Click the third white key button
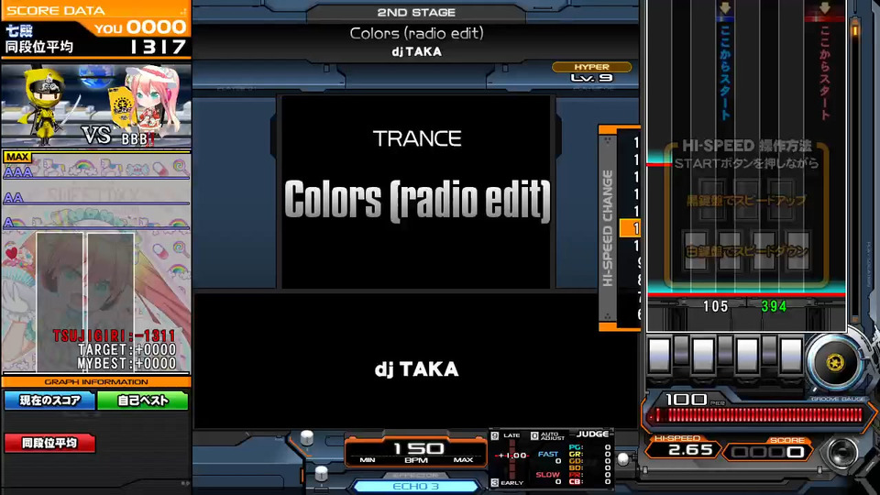The width and height of the screenshot is (880, 495). [747, 356]
